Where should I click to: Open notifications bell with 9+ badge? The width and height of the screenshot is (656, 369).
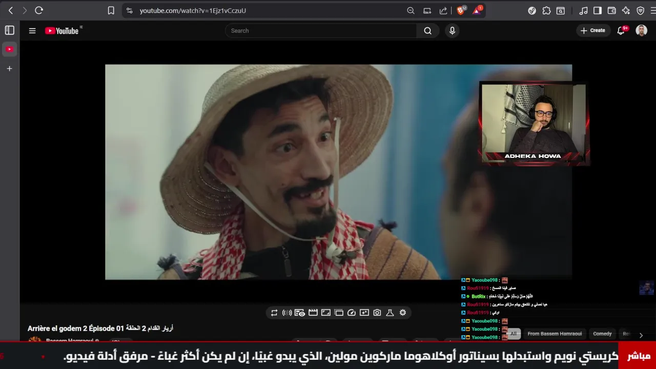pos(621,31)
